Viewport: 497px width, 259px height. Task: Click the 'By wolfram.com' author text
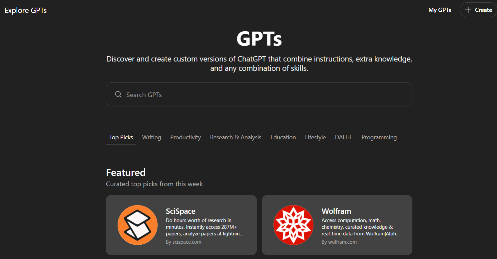[339, 242]
